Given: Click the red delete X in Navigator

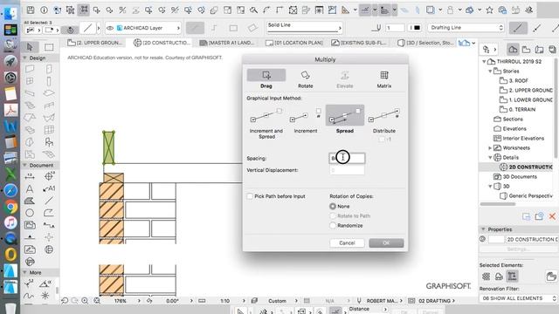Looking at the screenshot, I should click(x=552, y=216).
